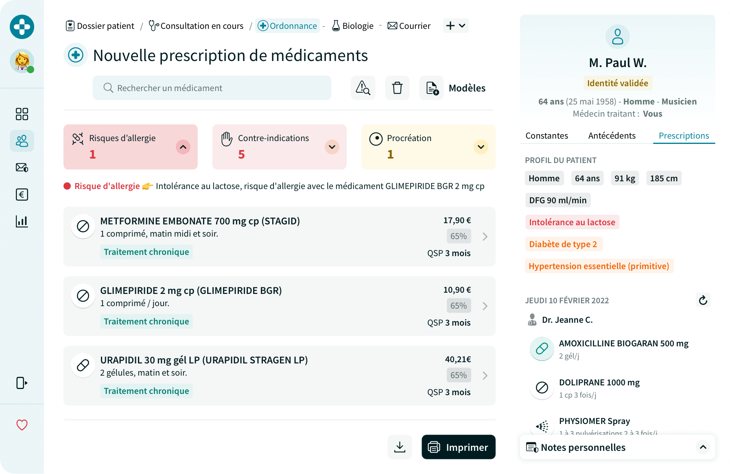Open the drug interaction warning search icon

[x=363, y=88]
